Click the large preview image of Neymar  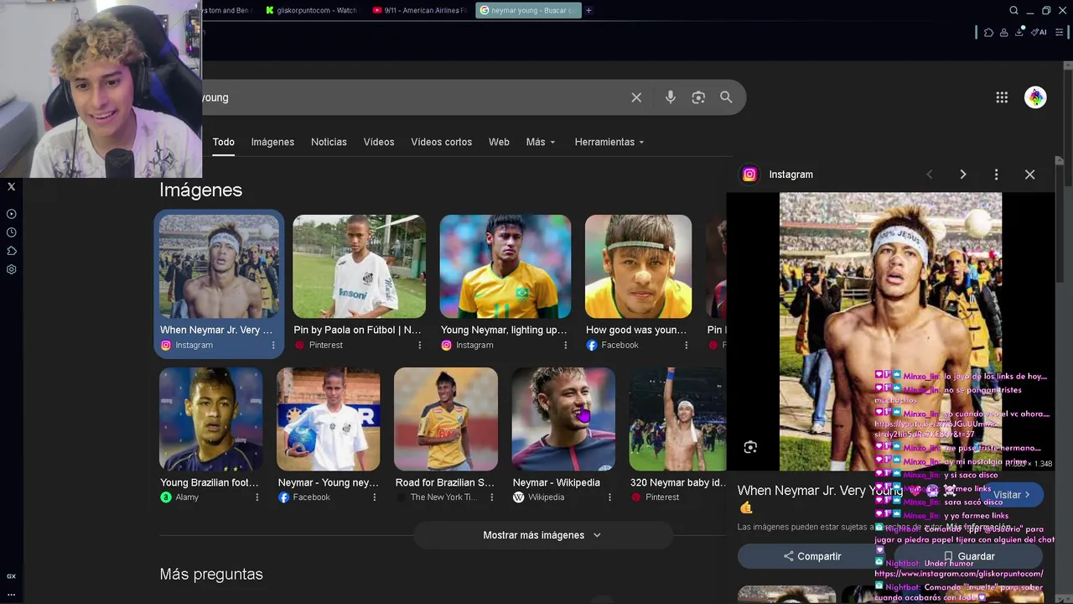[890, 331]
